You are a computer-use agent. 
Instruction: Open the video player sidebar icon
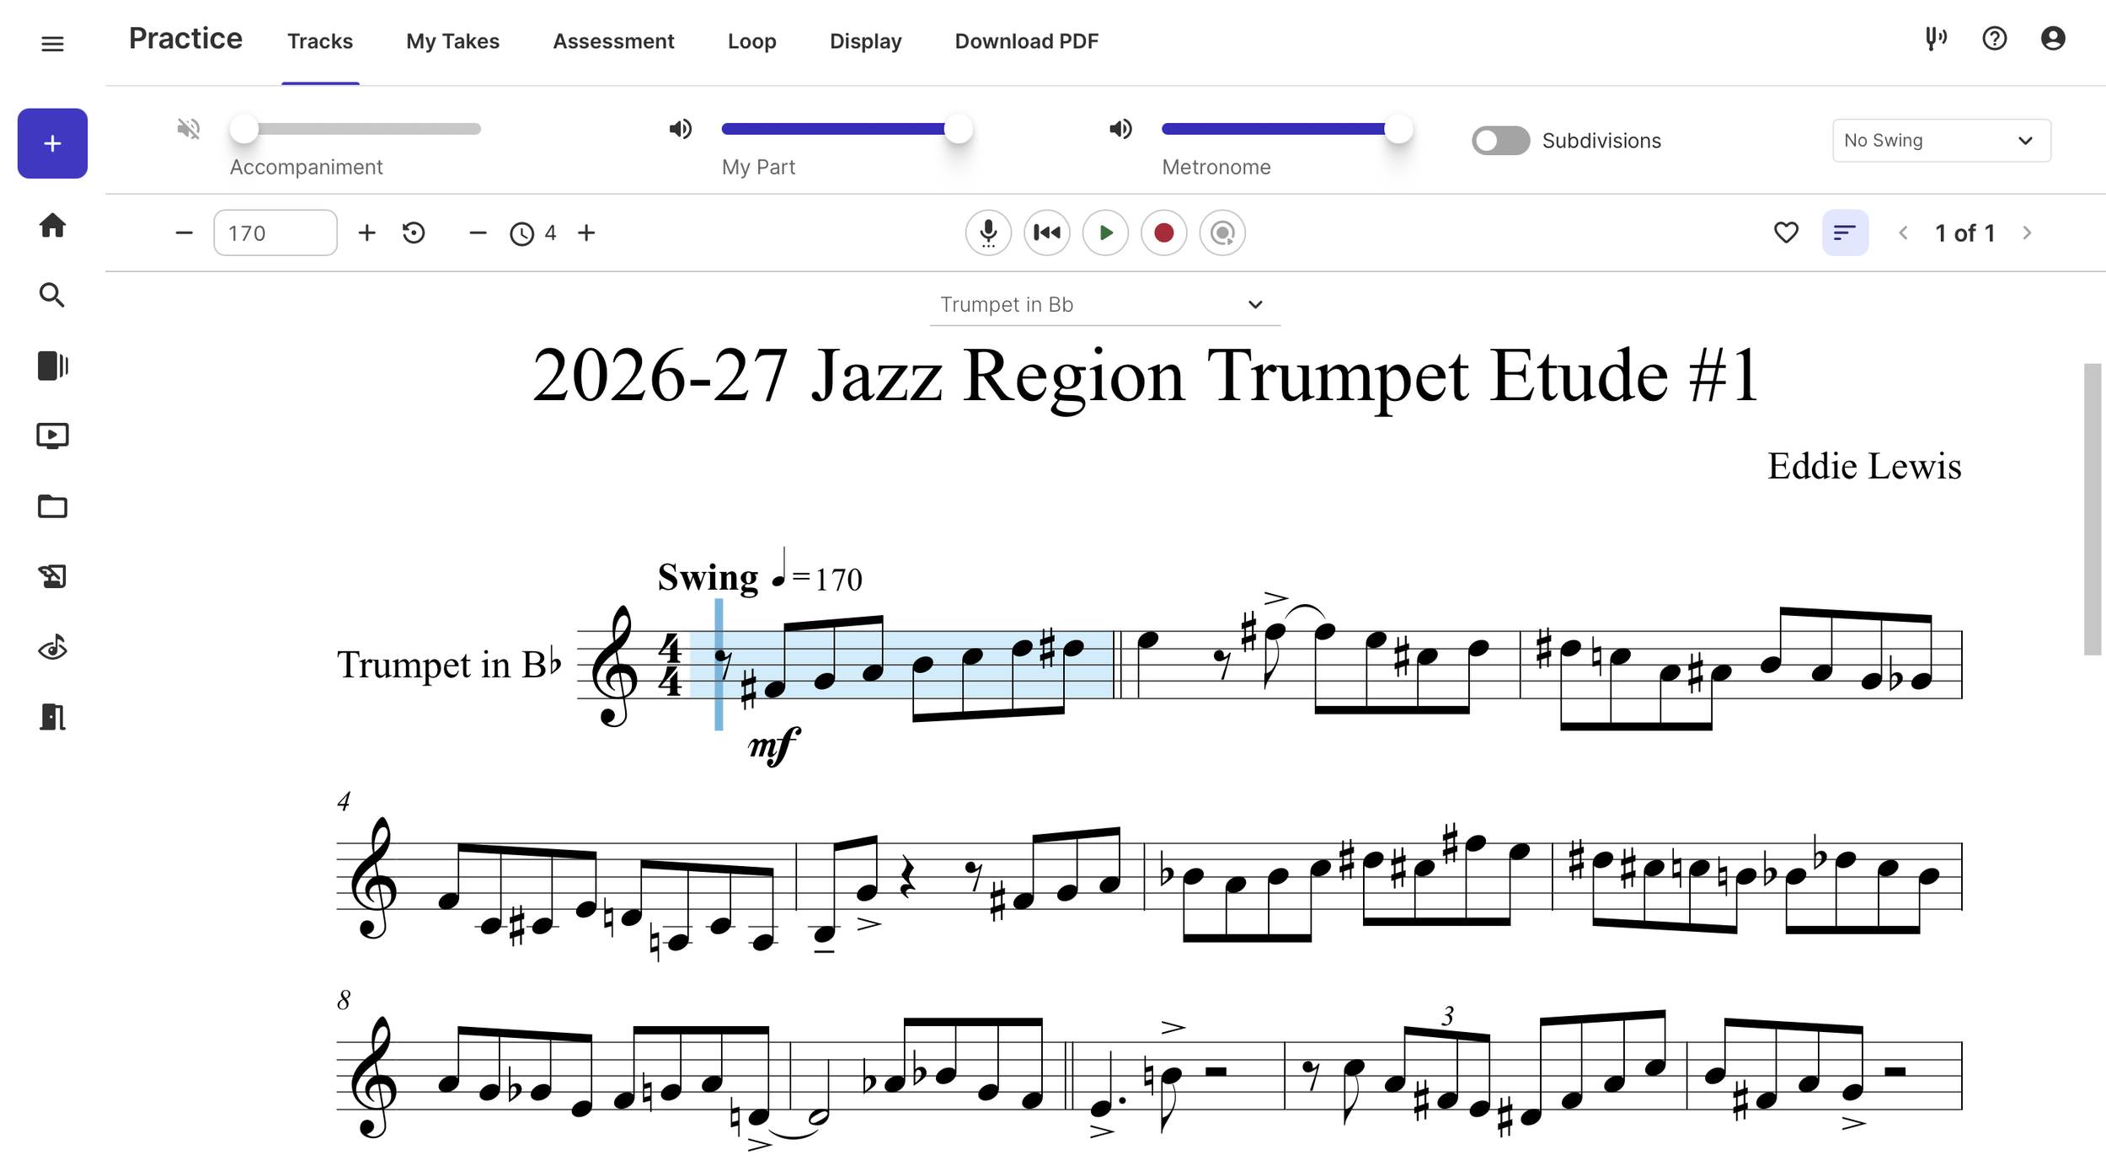coord(52,436)
